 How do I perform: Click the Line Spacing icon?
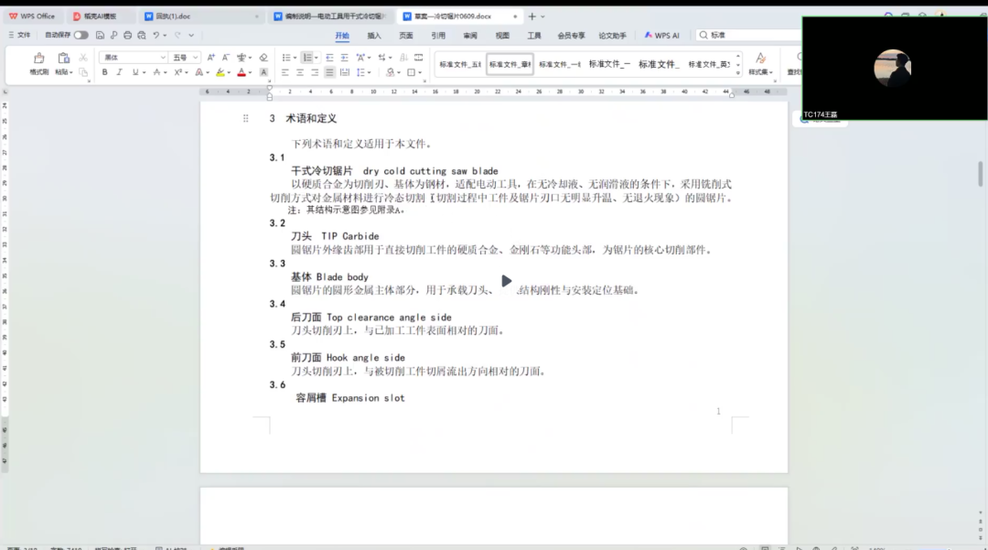tap(360, 72)
